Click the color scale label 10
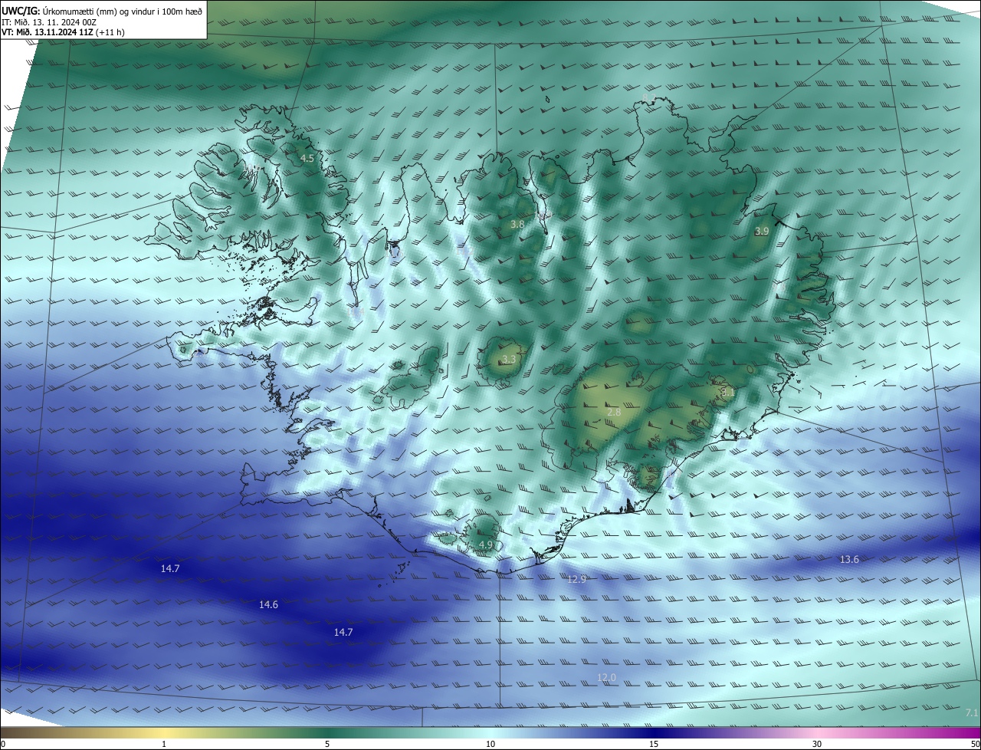Screen dimensions: 981x750 (x=490, y=745)
